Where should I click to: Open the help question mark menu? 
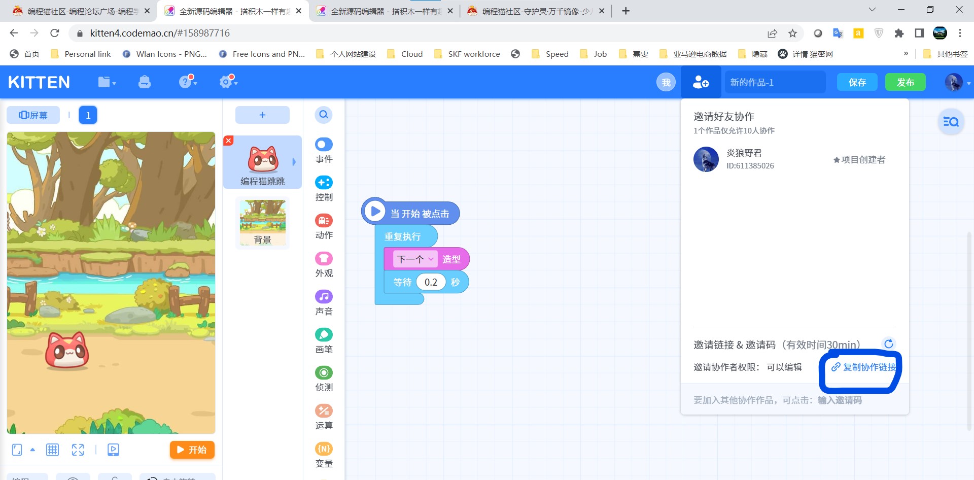pos(187,81)
